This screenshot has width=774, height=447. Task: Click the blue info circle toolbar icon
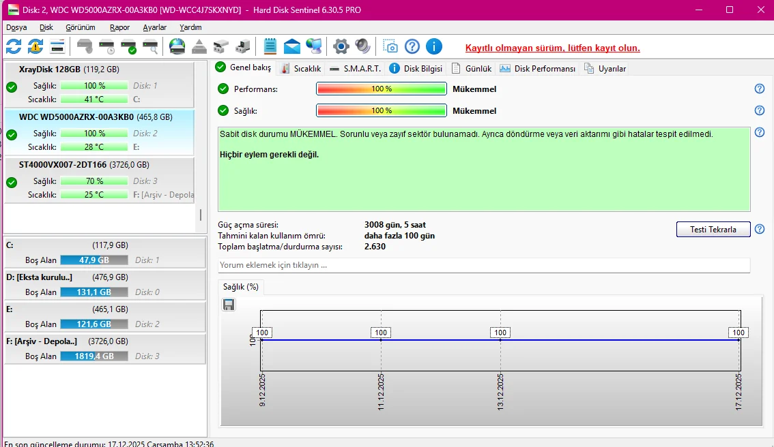click(x=434, y=46)
